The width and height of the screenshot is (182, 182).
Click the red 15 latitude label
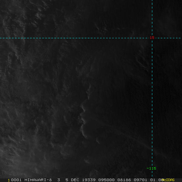pos(152,38)
